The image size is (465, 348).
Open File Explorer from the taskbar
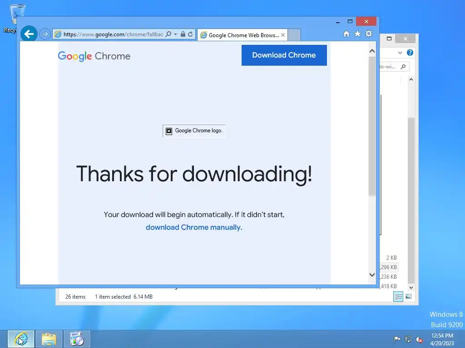49,339
